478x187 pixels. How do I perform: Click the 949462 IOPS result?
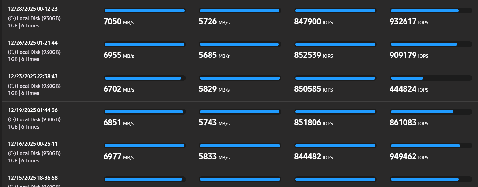click(x=409, y=157)
